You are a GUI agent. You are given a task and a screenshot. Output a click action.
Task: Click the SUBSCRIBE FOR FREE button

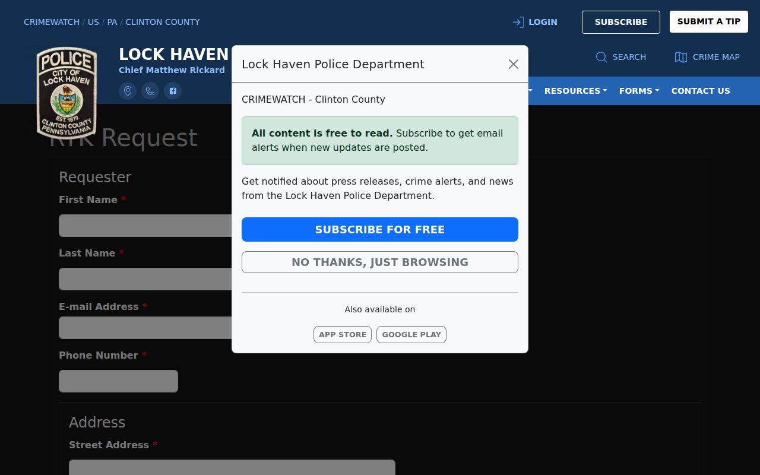pos(380,229)
